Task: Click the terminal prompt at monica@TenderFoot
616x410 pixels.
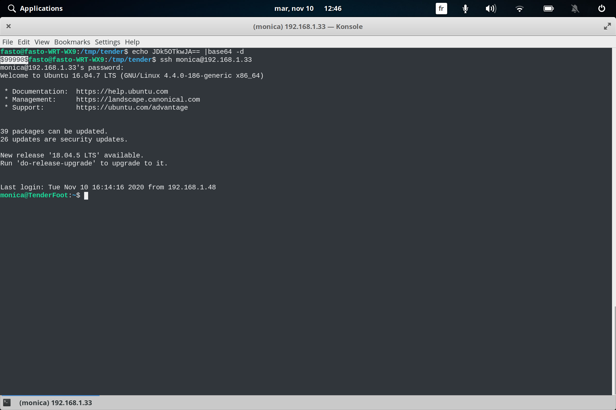Action: coord(86,196)
